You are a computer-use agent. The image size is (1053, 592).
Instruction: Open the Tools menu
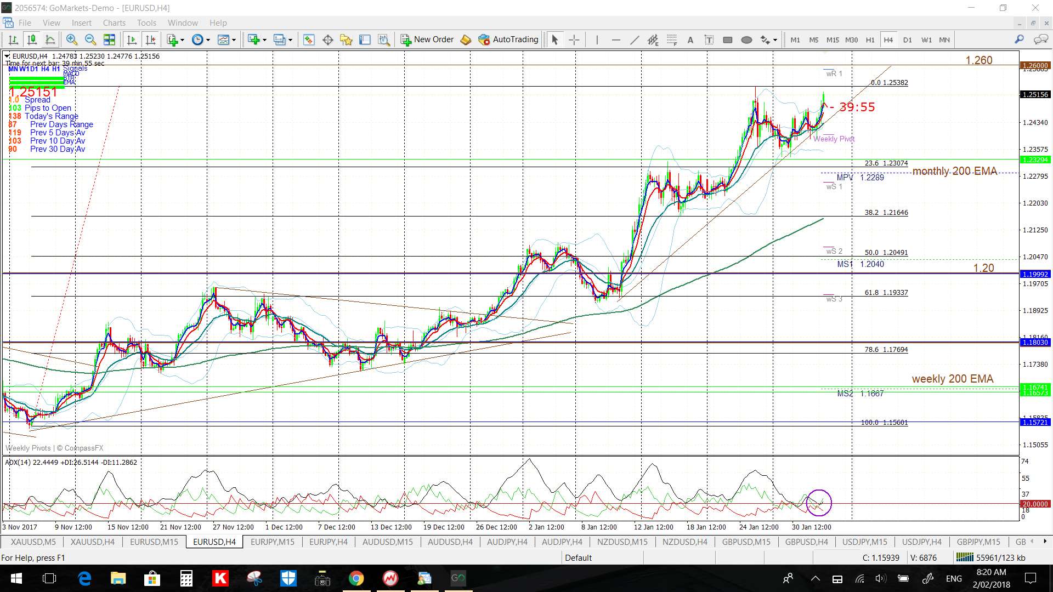146,23
